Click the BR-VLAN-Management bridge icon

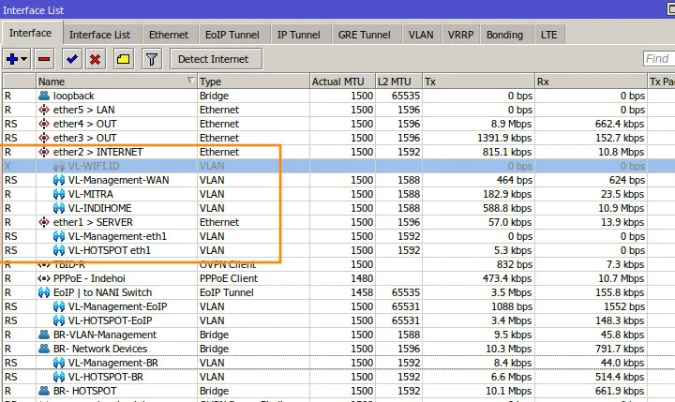(44, 335)
